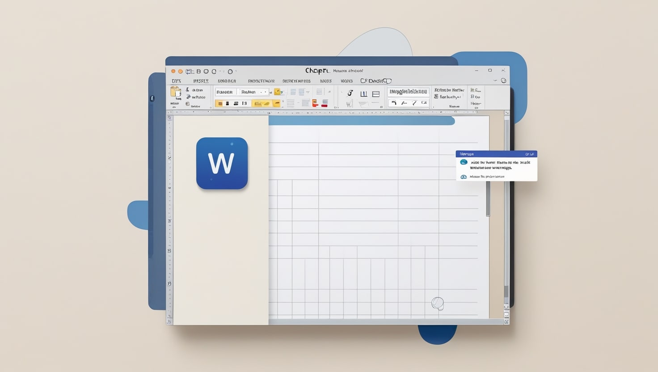658x372 pixels.
Task: Click the blue Word W logo tile
Action: coord(222,163)
